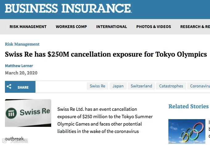Screen dimensions: 210x145
Task: Open author Matthew Lerner's page
Action: pyautogui.click(x=19, y=66)
